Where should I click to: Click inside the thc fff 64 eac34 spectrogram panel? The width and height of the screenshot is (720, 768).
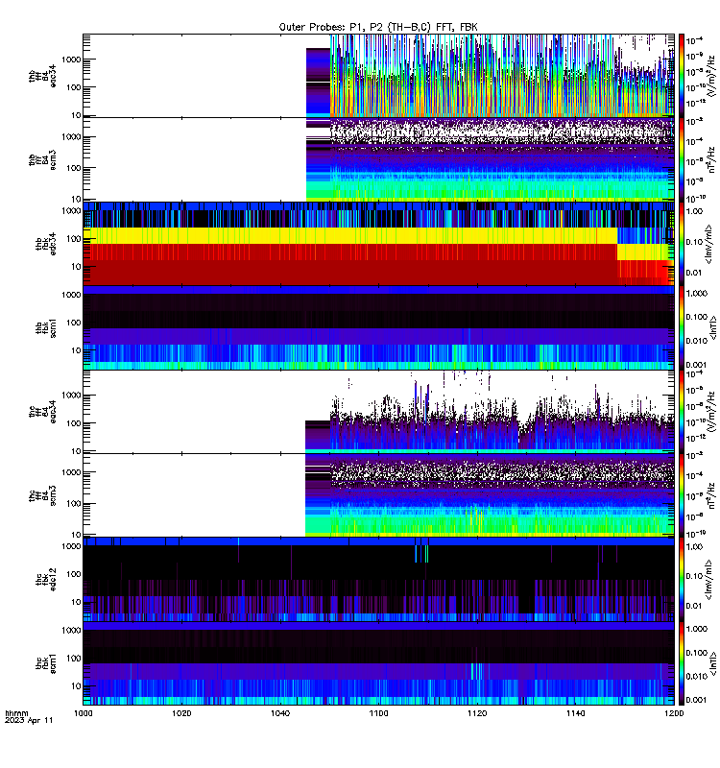378,412
